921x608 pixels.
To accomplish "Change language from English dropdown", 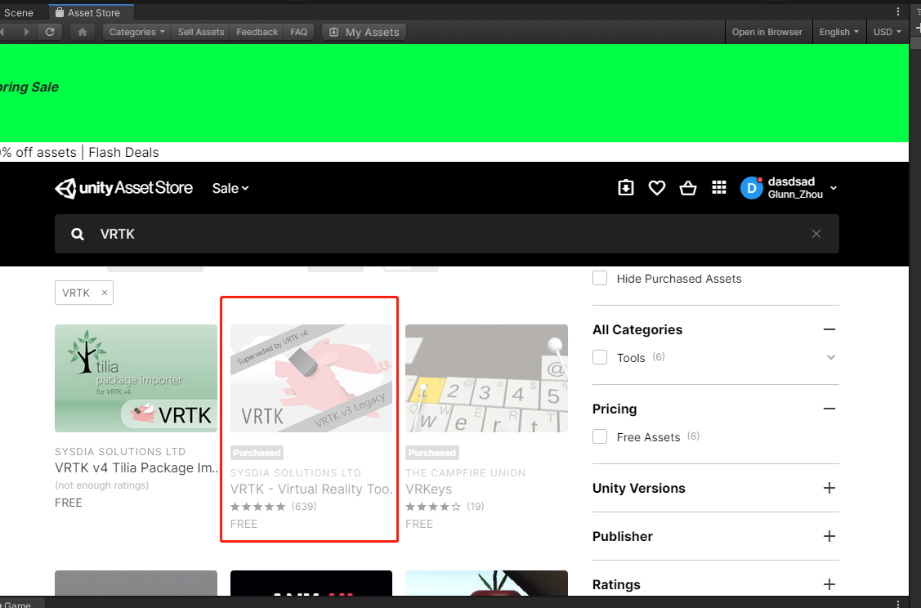I will point(838,32).
